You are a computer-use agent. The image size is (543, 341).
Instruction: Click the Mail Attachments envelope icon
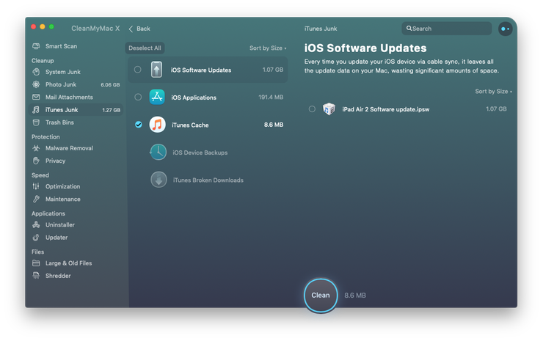pyautogui.click(x=36, y=97)
